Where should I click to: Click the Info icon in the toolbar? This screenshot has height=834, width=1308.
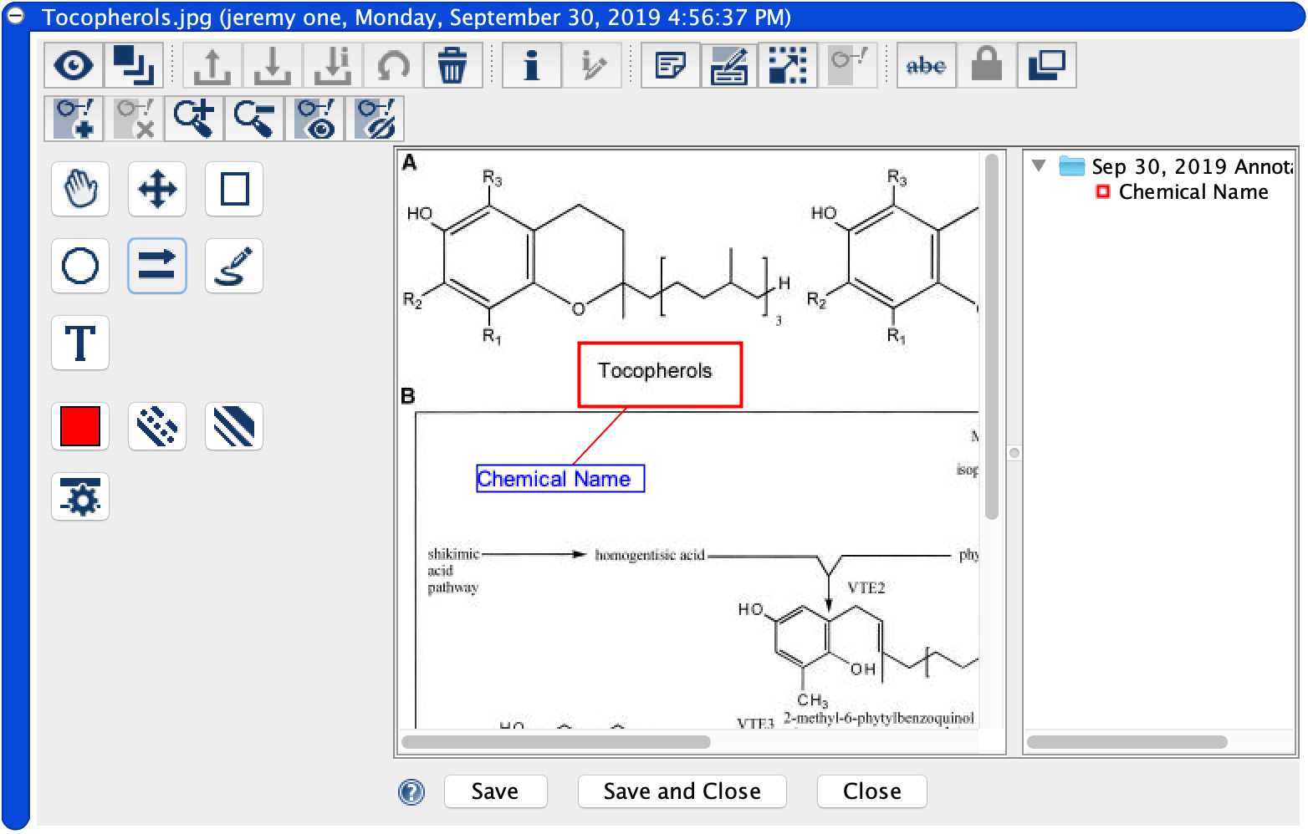pyautogui.click(x=531, y=64)
